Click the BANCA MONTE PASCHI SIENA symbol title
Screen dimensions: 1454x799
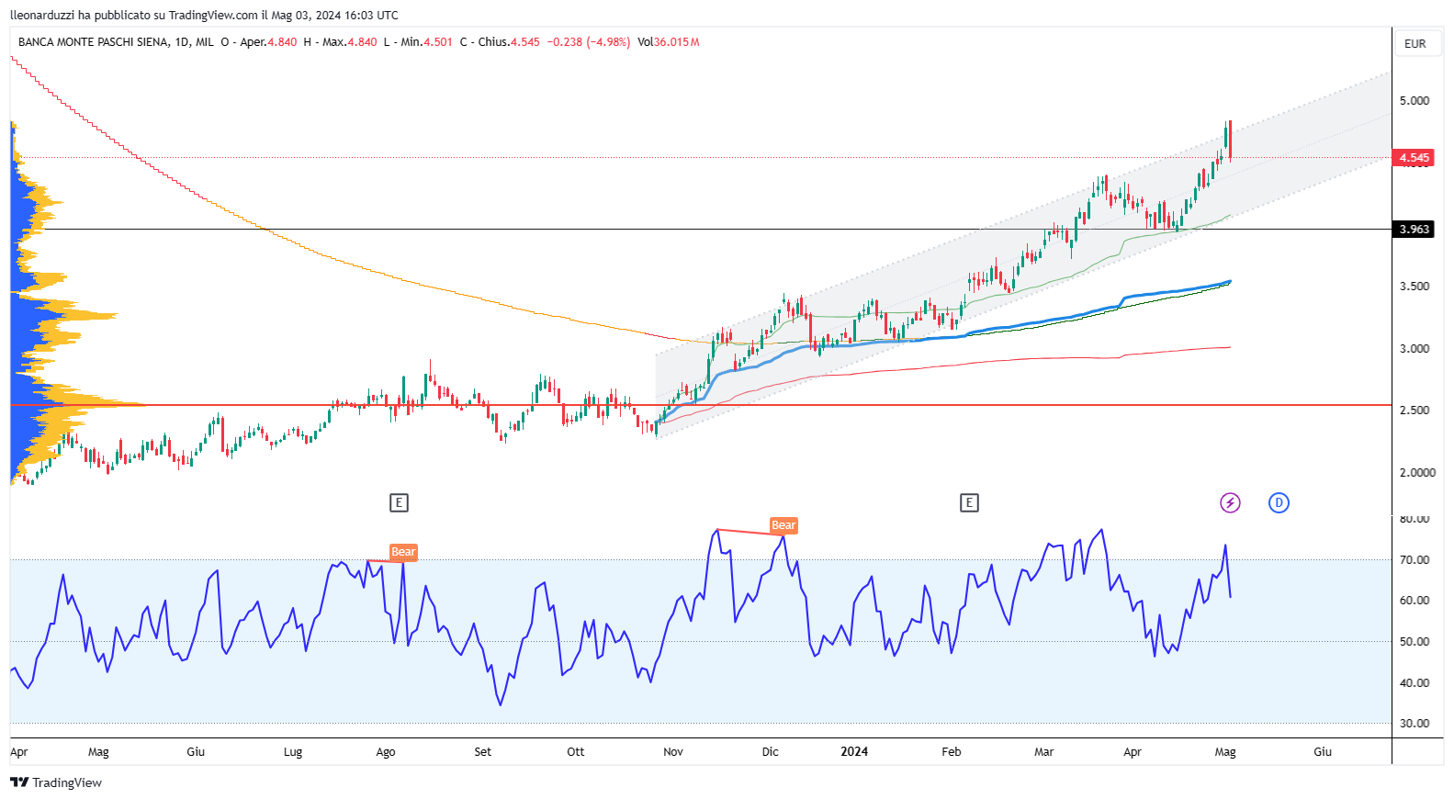tap(94, 42)
